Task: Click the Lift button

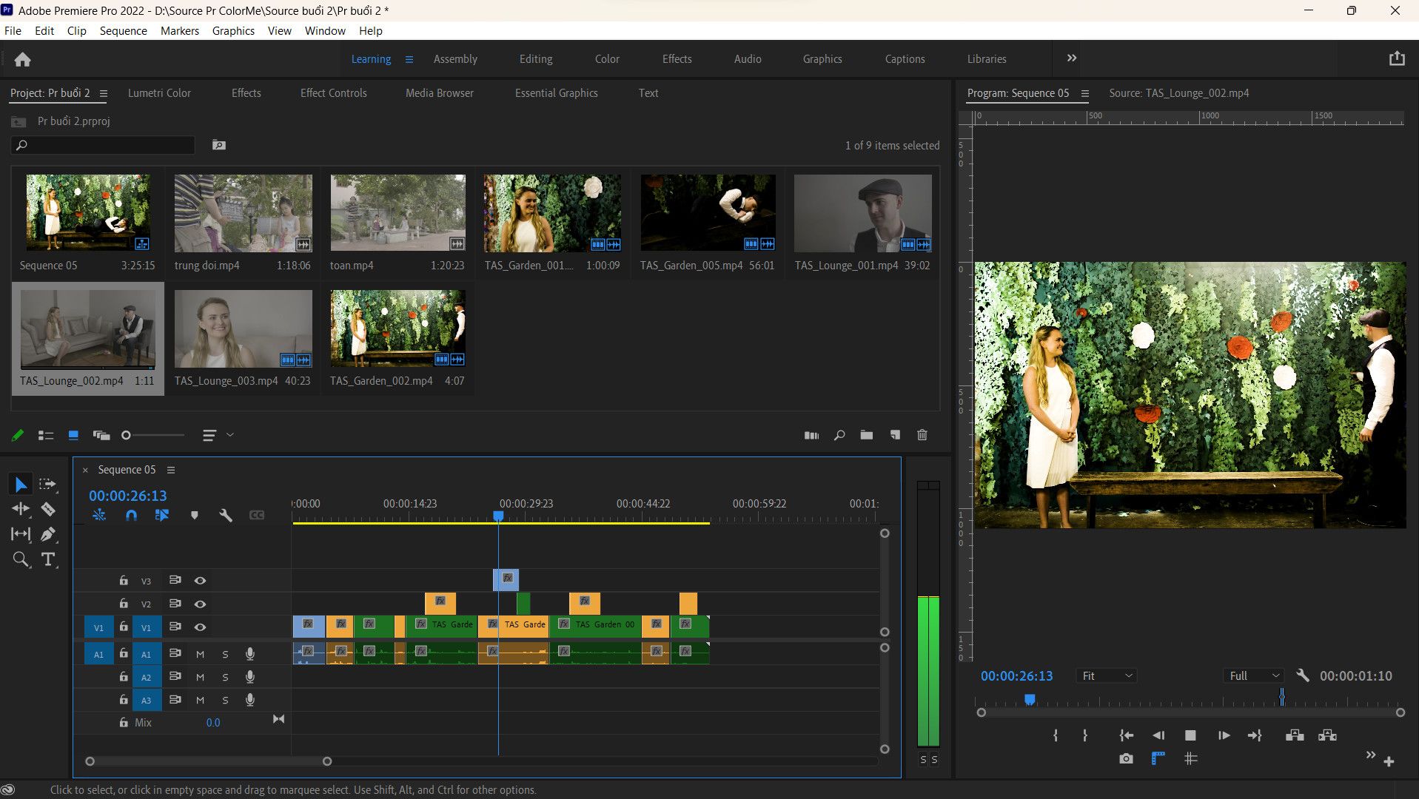Action: [x=1295, y=735]
